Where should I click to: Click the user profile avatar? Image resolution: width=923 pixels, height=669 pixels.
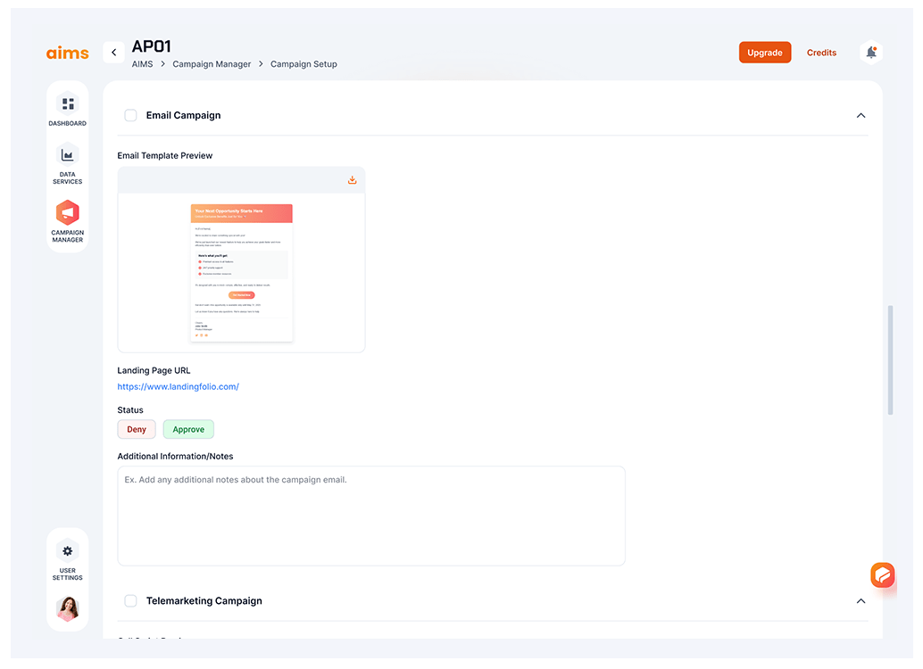pos(68,608)
